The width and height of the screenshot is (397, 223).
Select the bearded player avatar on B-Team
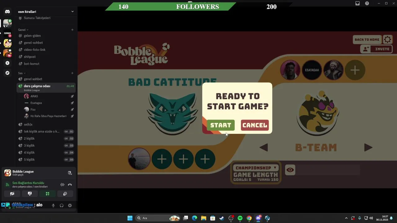(x=333, y=70)
